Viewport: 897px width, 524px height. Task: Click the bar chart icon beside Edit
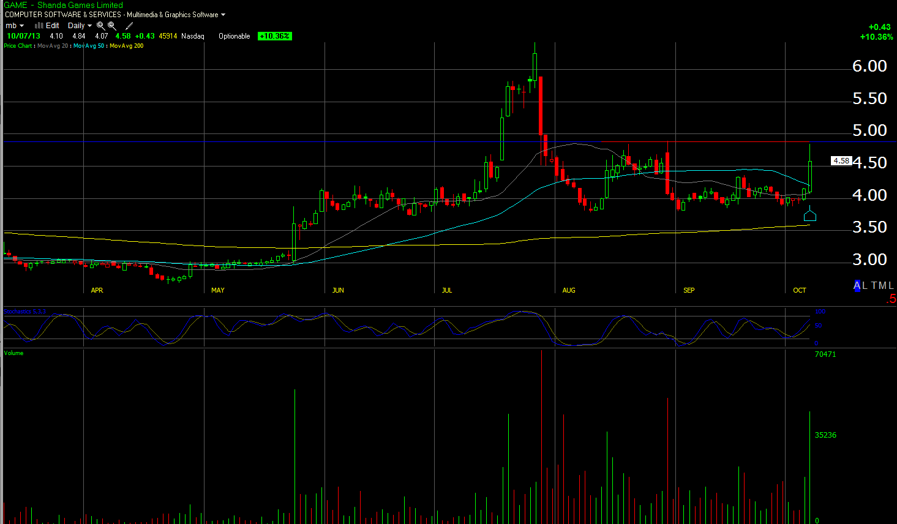point(39,26)
